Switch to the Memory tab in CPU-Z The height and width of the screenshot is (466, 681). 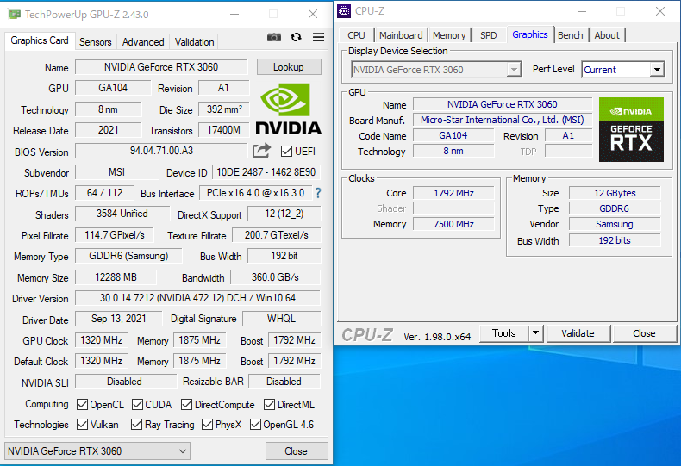(x=449, y=35)
